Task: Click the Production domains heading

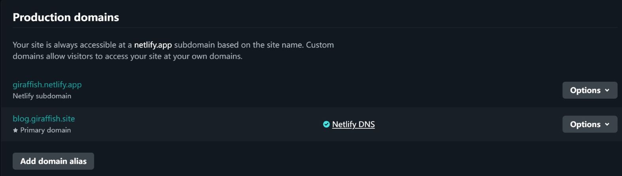Action: tap(66, 17)
